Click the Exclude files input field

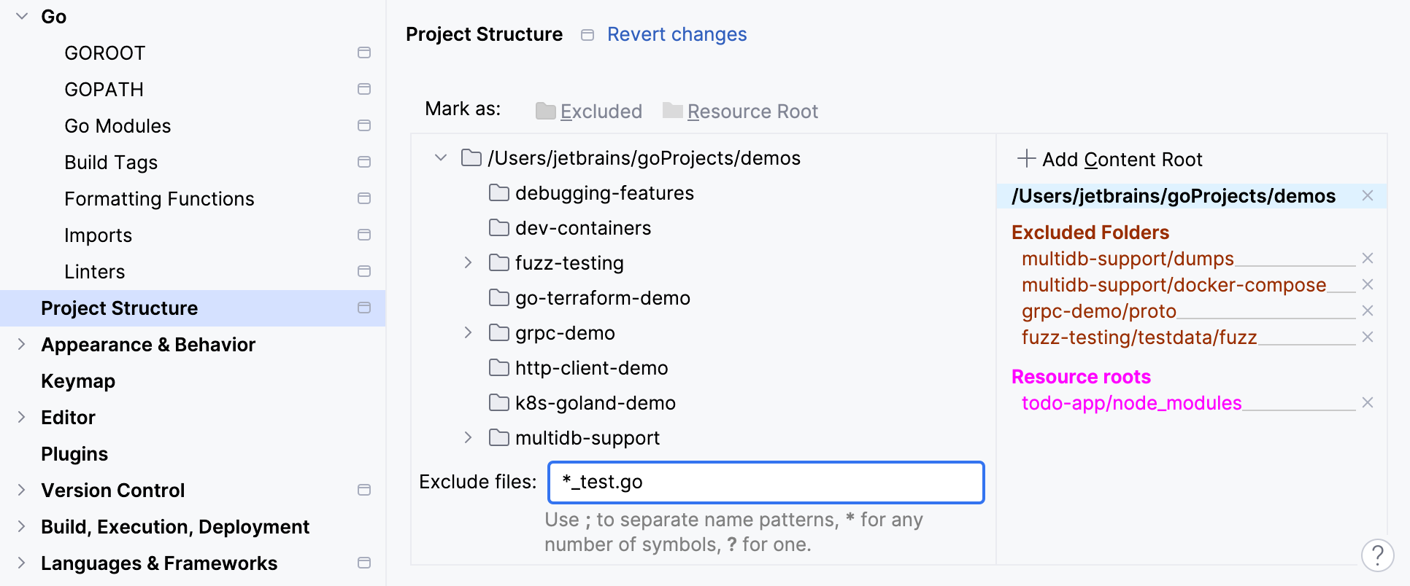pyautogui.click(x=766, y=483)
